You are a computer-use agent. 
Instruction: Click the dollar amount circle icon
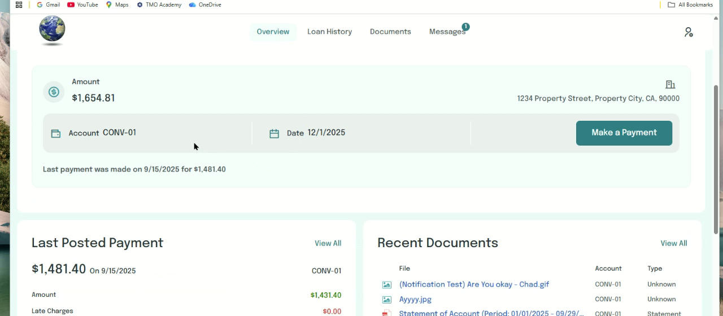(x=54, y=92)
